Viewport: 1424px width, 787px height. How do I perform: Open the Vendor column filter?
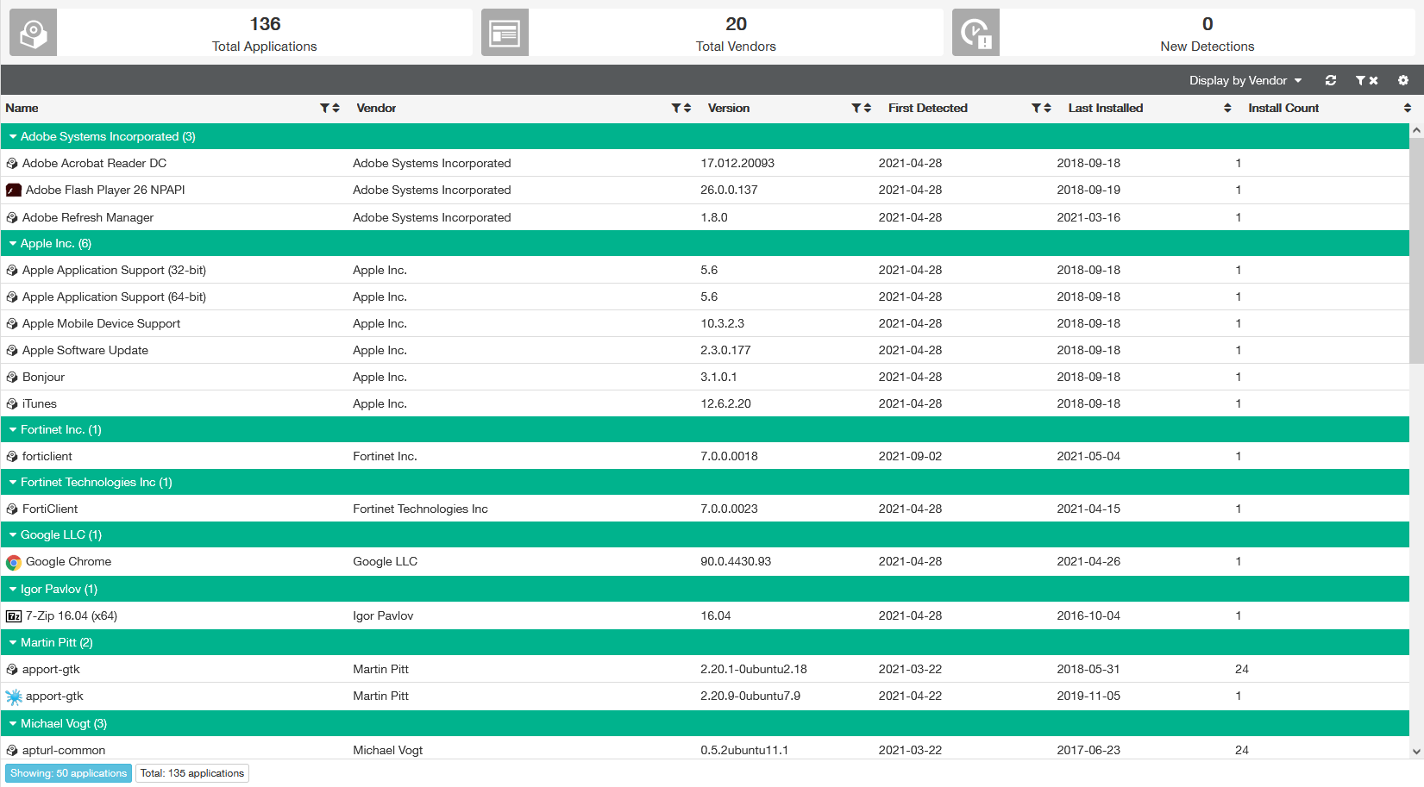tap(676, 108)
